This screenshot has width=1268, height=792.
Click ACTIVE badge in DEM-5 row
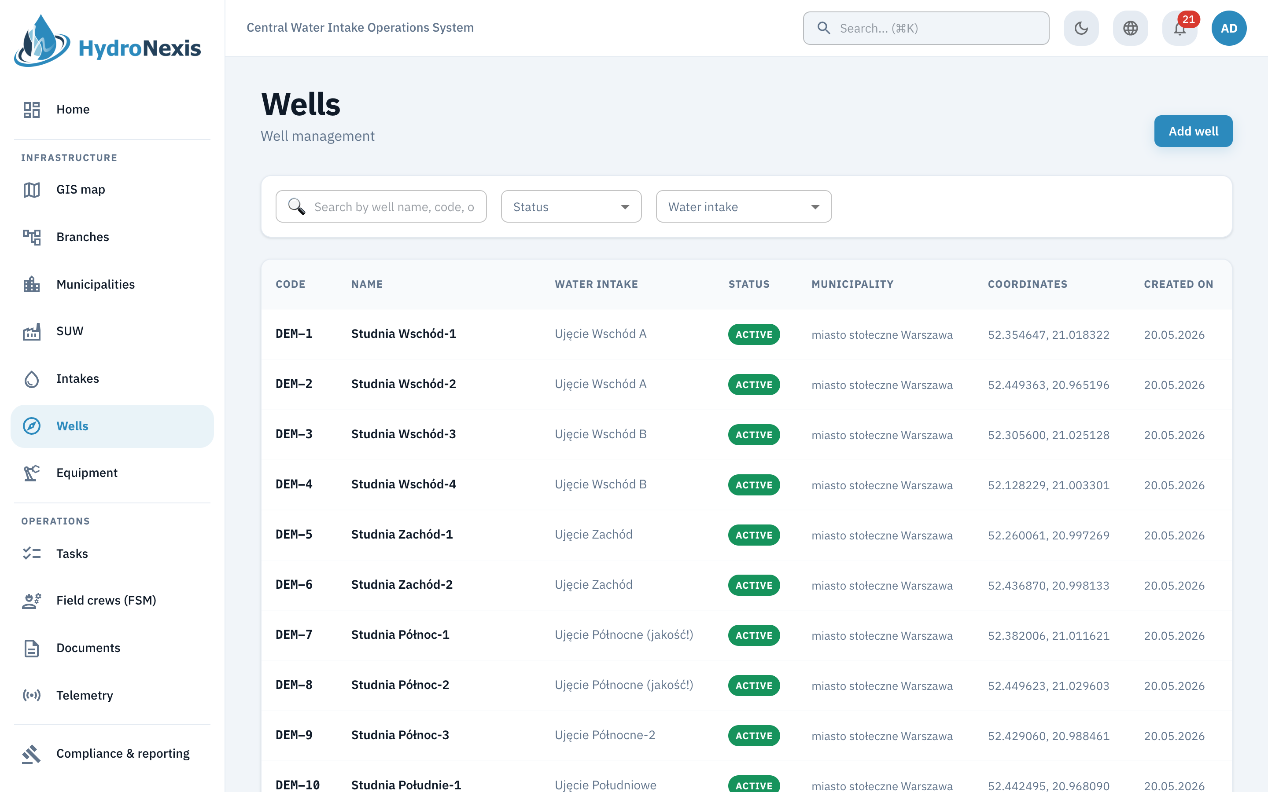coord(753,535)
